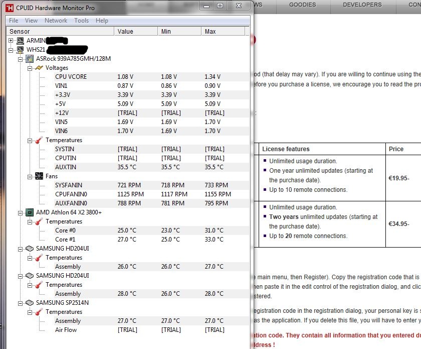Select the SYSFANIN fan row
Image resolution: width=421 pixels, height=349 pixels.
pyautogui.click(x=151, y=185)
